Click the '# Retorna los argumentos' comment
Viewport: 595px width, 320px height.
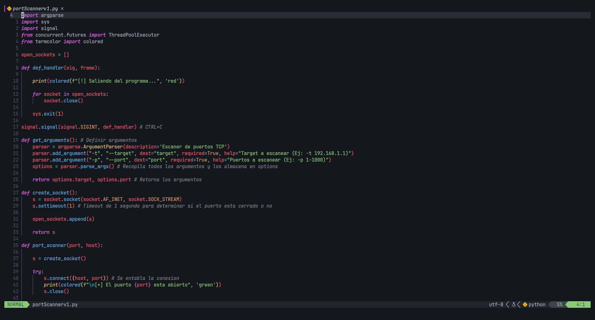click(168, 179)
